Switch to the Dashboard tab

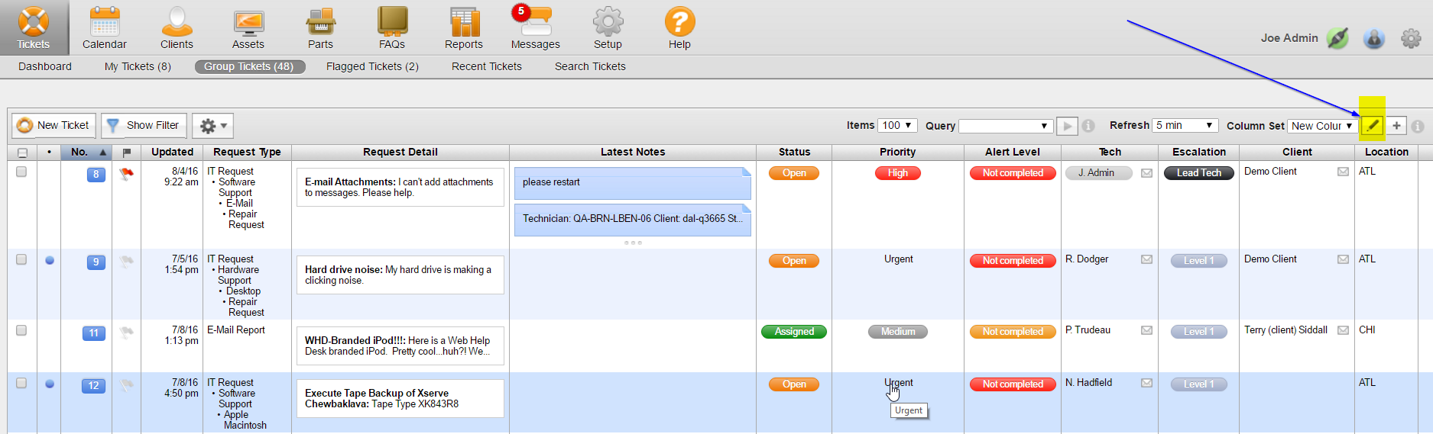(x=45, y=66)
